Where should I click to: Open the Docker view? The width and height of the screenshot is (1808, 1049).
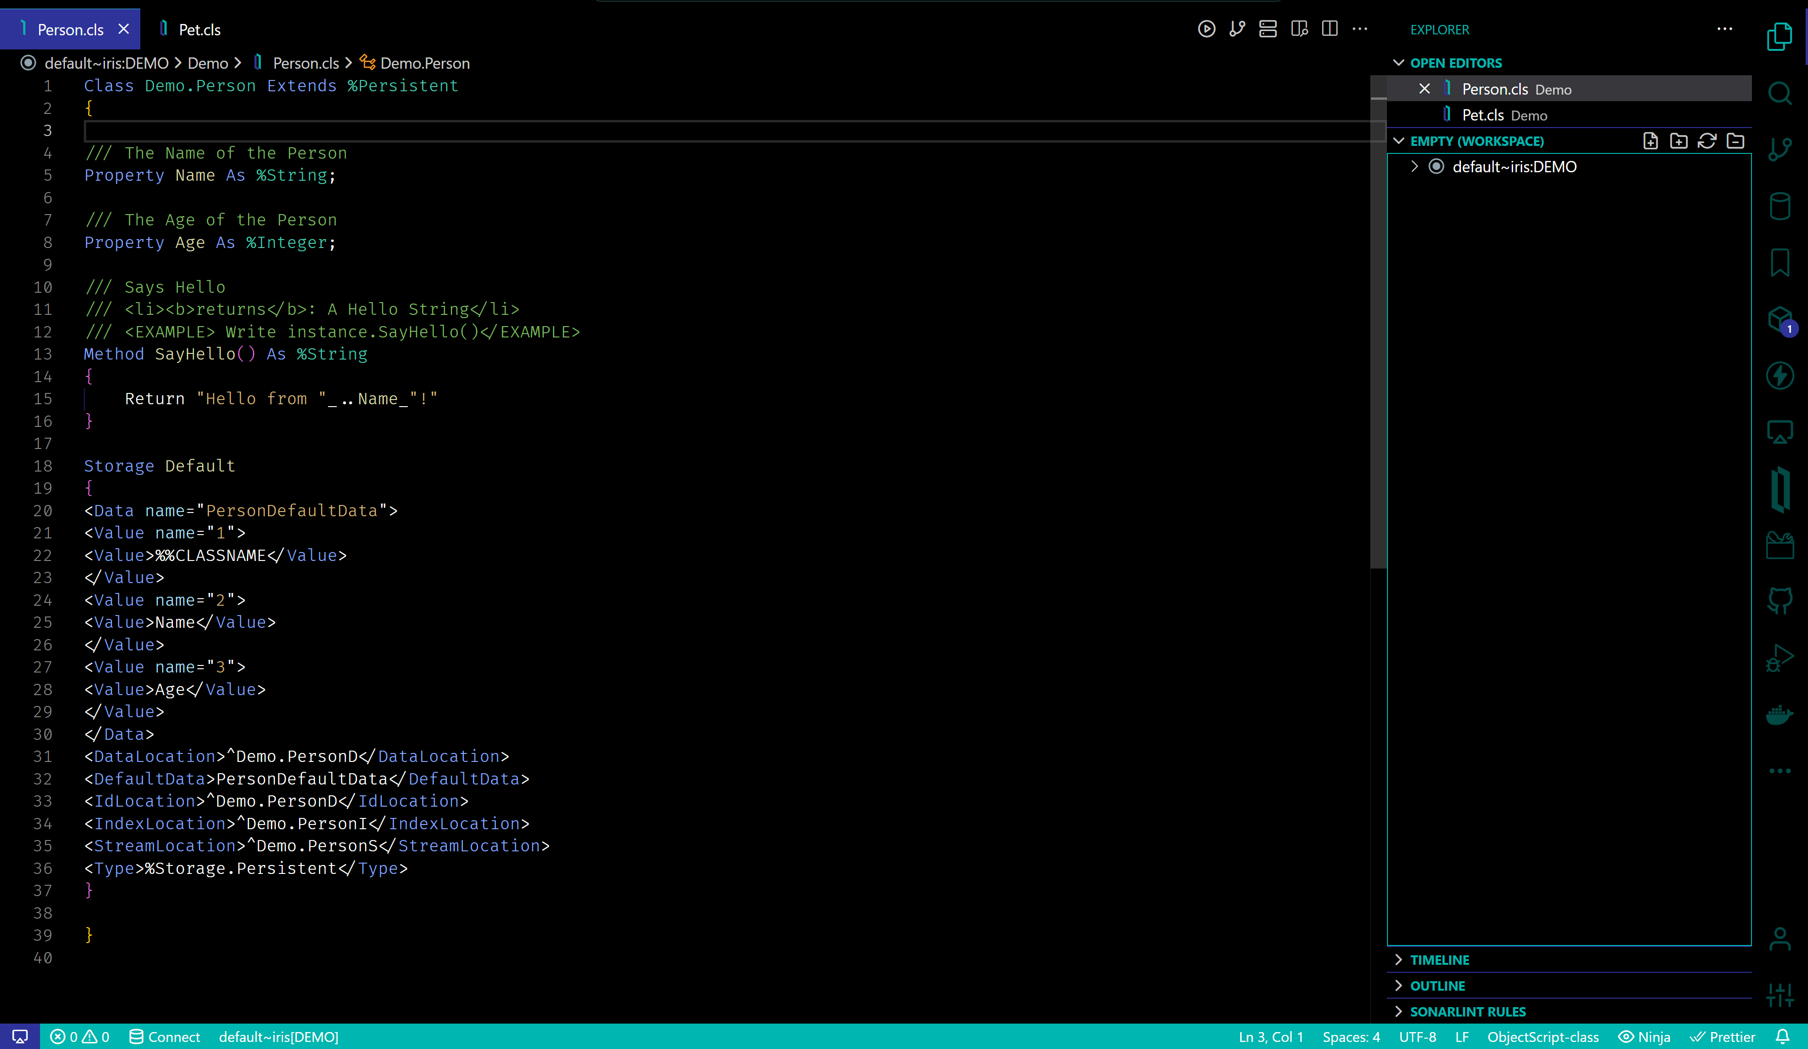coord(1779,714)
